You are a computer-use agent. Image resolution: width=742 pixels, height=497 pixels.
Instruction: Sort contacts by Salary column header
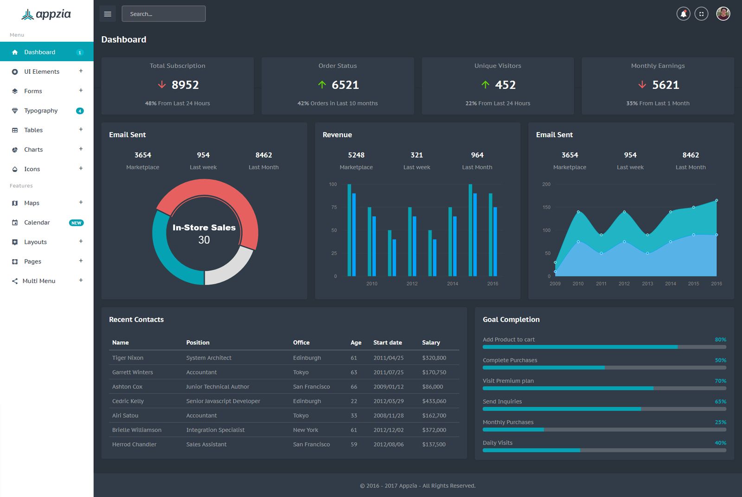[x=431, y=343]
